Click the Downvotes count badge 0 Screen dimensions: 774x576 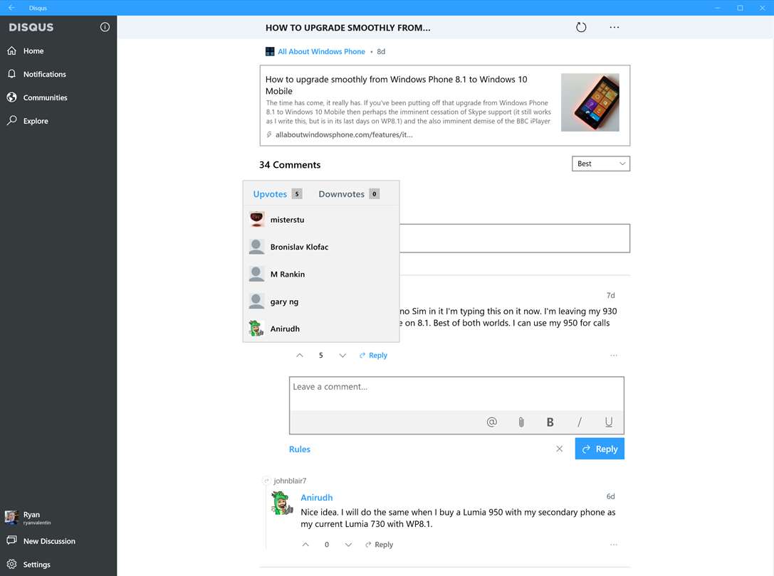pyautogui.click(x=374, y=194)
